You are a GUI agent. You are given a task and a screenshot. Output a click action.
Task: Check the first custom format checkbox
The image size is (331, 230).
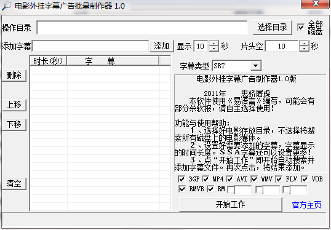231,189
